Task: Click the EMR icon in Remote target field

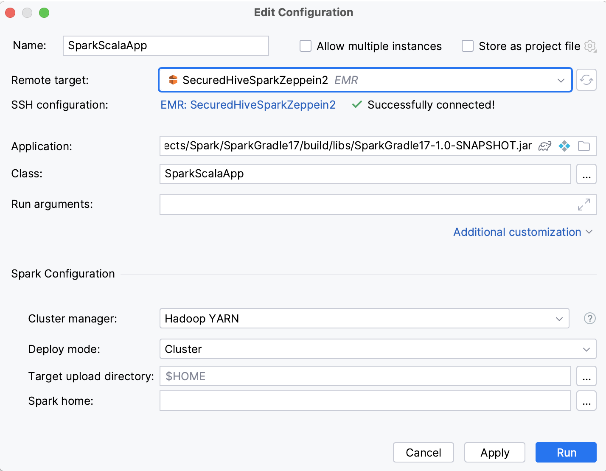Action: click(x=173, y=80)
